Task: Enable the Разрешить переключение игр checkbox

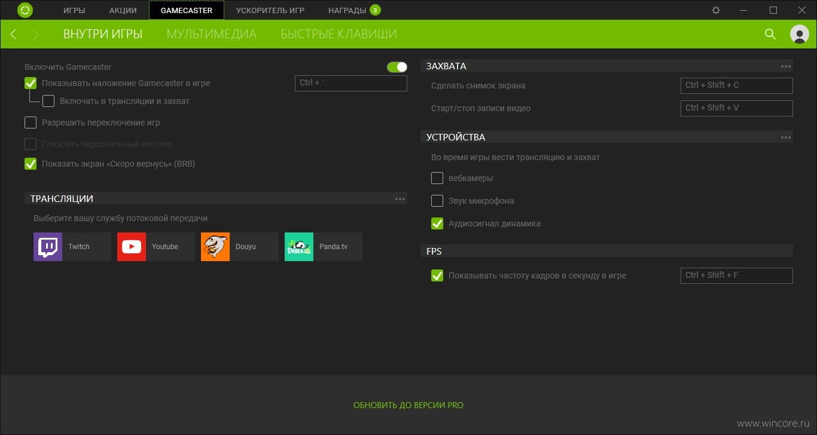Action: (31, 122)
